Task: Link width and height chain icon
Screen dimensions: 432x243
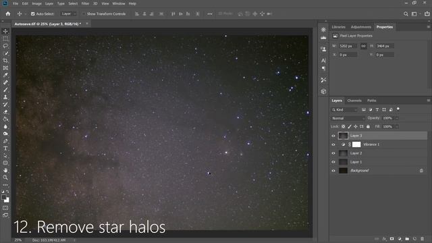Action: (363, 46)
